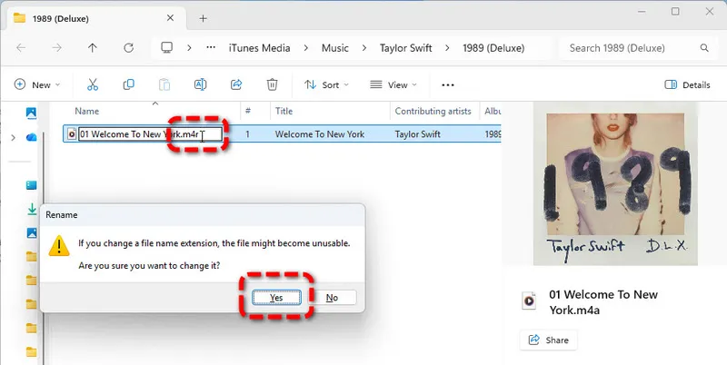727x365 pixels.
Task: Click the Delete trash can icon
Action: 272,84
